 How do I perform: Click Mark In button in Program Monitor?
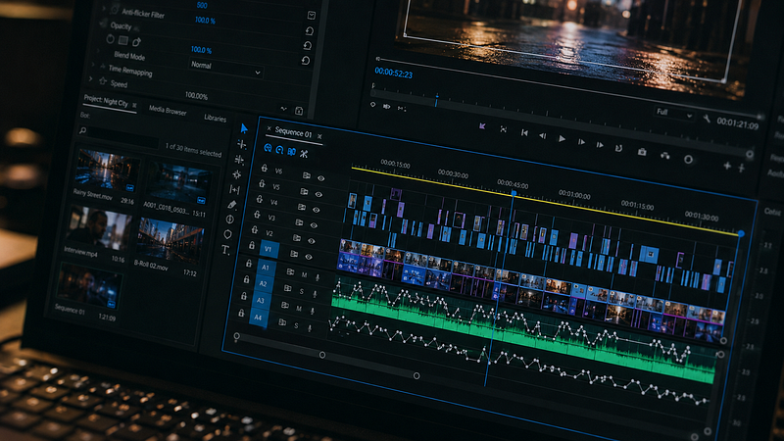[x=482, y=126]
